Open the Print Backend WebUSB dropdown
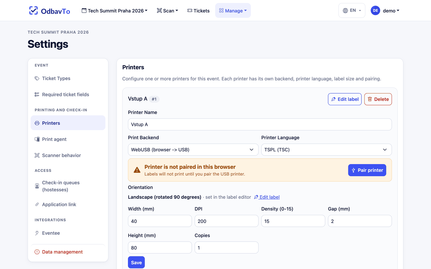 pos(193,150)
